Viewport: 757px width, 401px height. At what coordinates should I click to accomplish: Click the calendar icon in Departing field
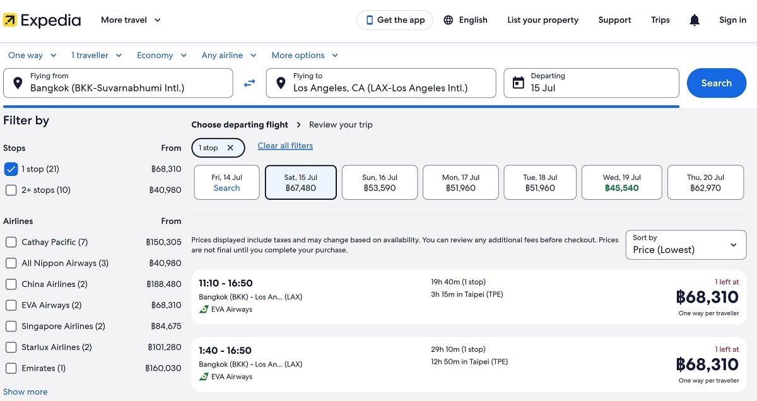[519, 83]
